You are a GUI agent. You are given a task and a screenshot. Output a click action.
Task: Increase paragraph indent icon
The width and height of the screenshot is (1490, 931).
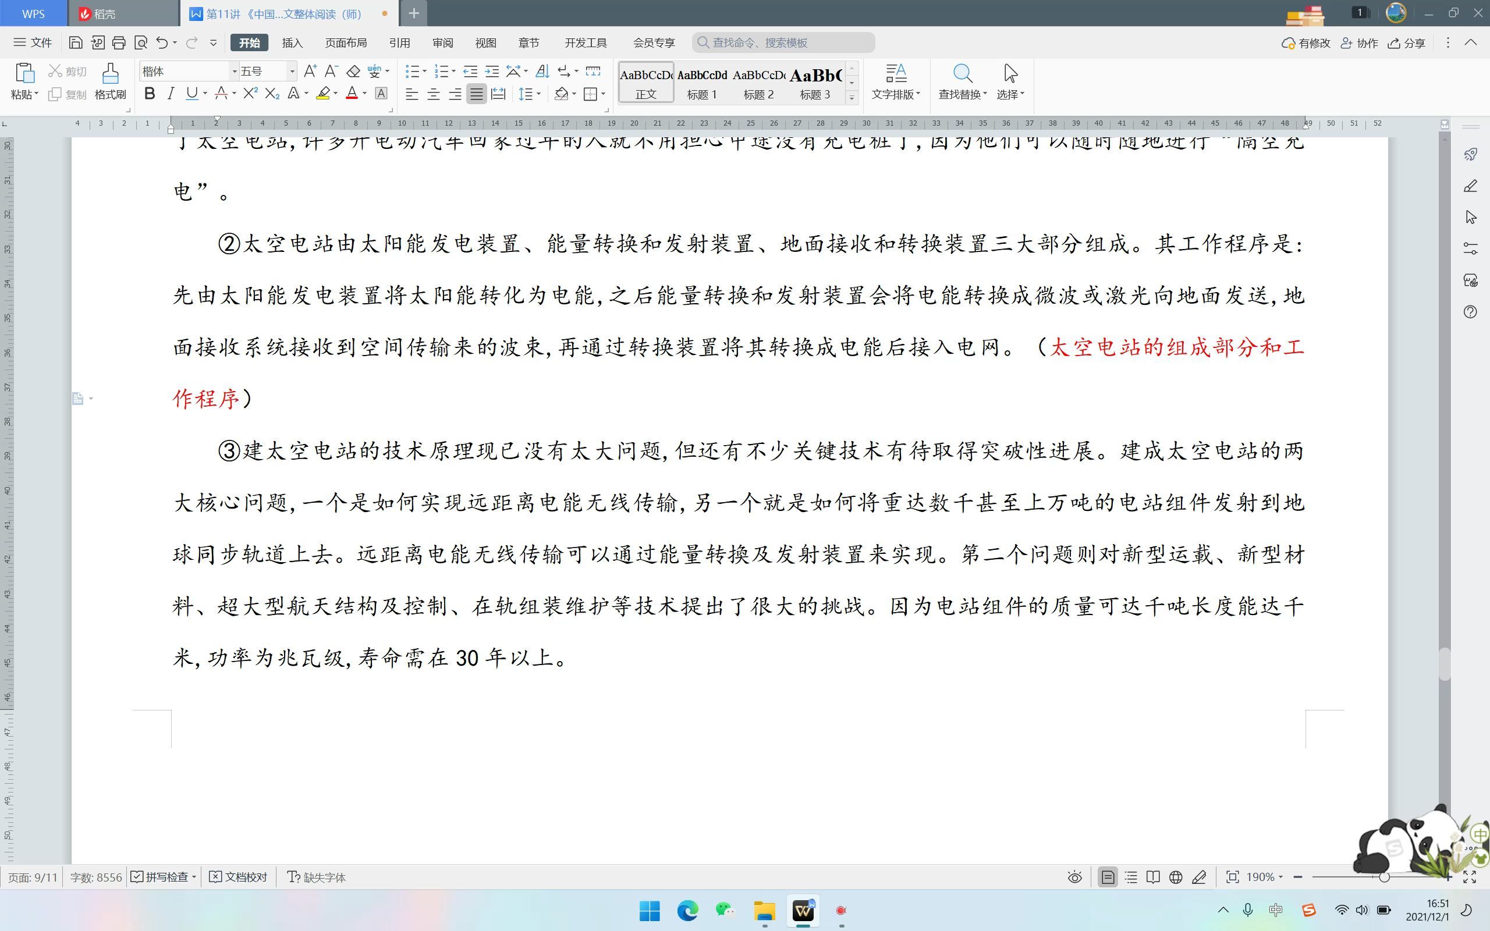492,72
